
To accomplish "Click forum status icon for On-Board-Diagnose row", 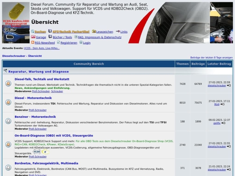I will point(8,144).
